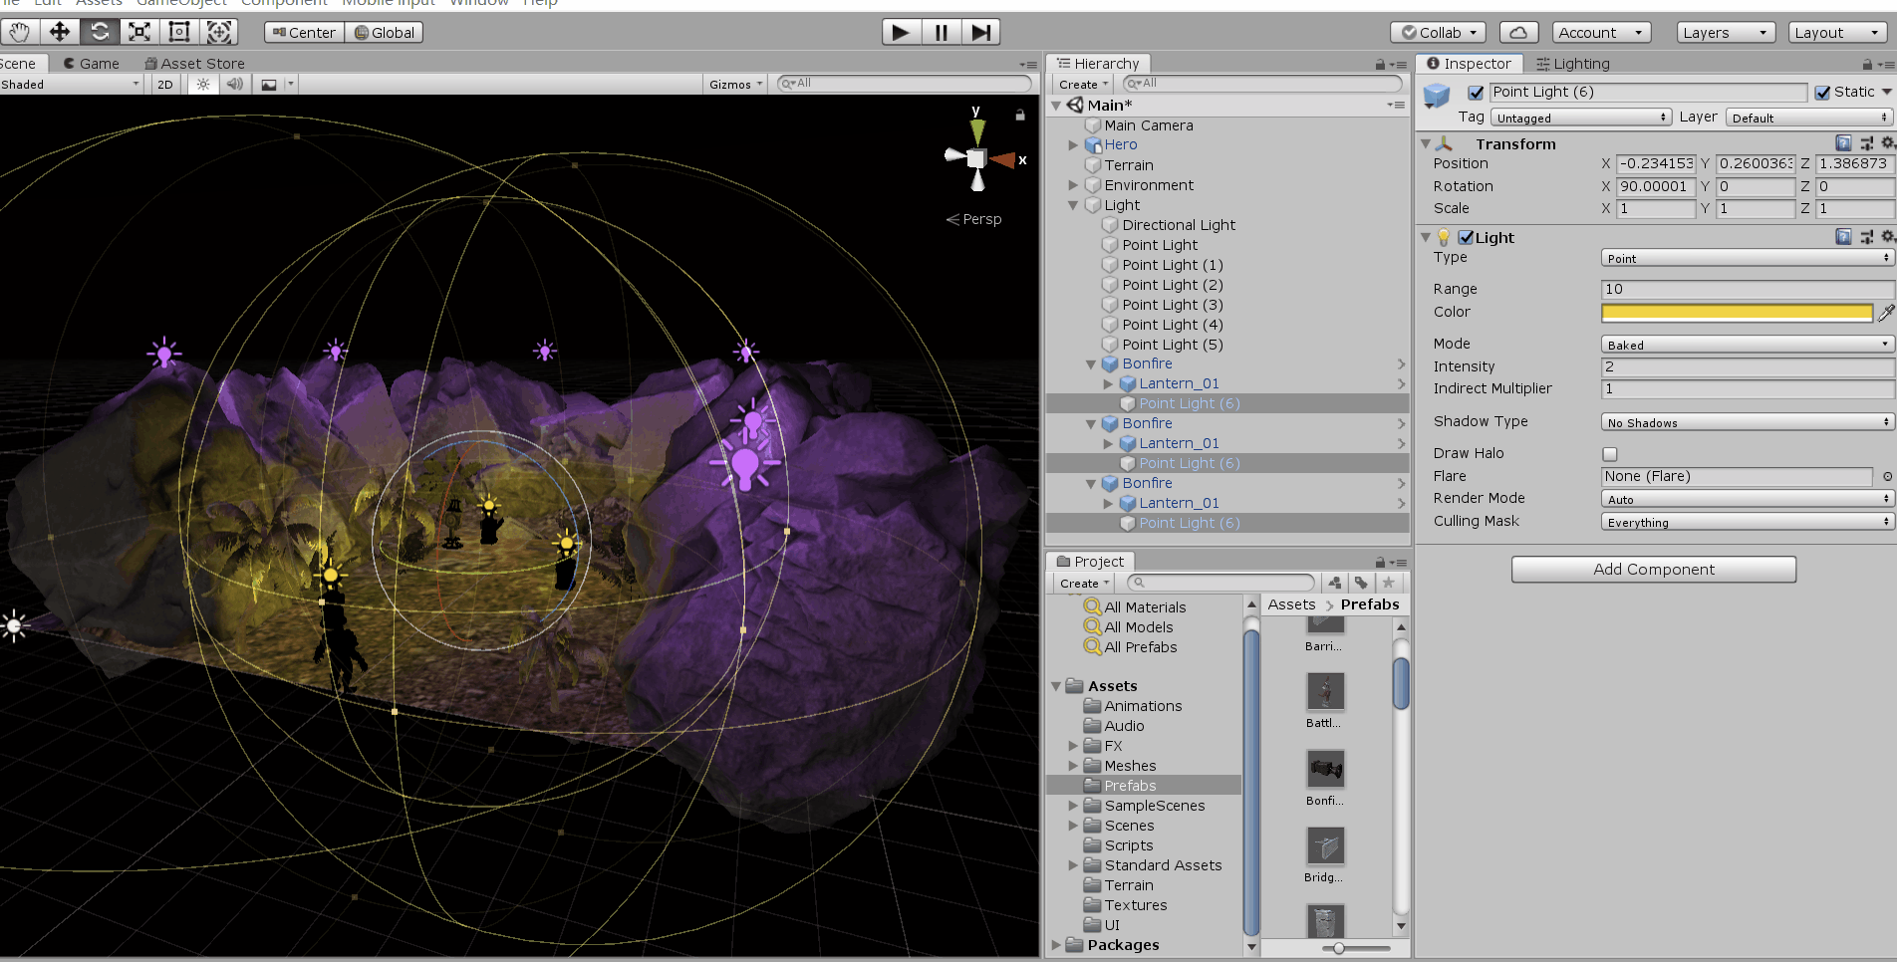Viewport: 1897px width, 962px height.
Task: Disable the Light component via its checkbox
Action: [1466, 237]
